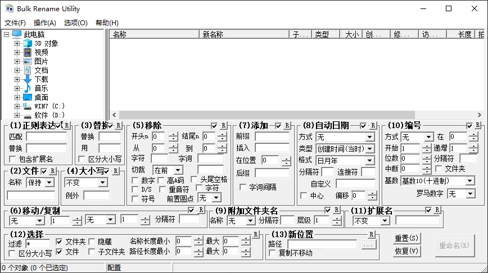Click the 视频 film icon in tree

click(x=28, y=52)
